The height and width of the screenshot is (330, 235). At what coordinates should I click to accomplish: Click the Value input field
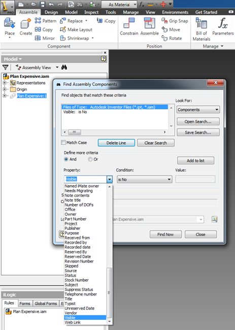point(195,179)
